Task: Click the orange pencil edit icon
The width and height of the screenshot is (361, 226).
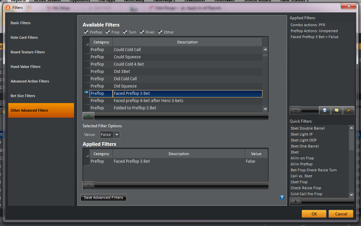Action: click(348, 110)
